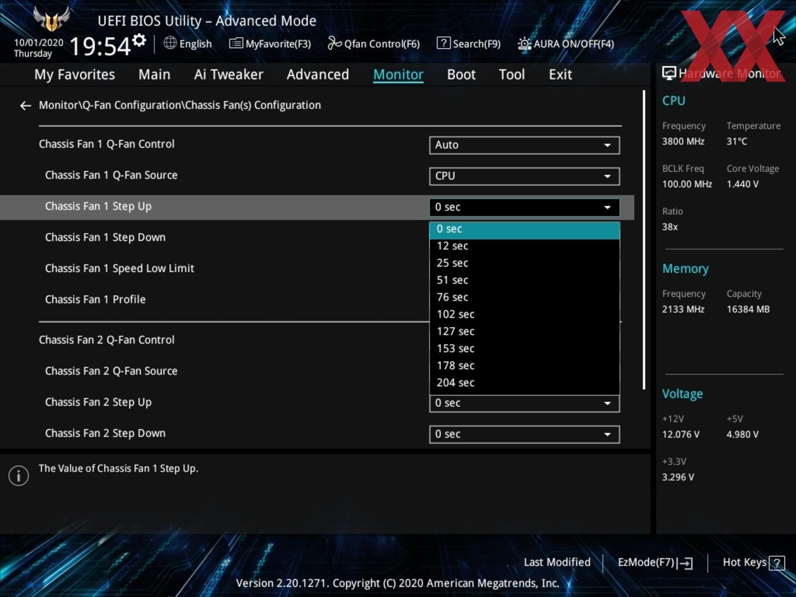
Task: Go to the Exit tab
Action: (x=560, y=75)
